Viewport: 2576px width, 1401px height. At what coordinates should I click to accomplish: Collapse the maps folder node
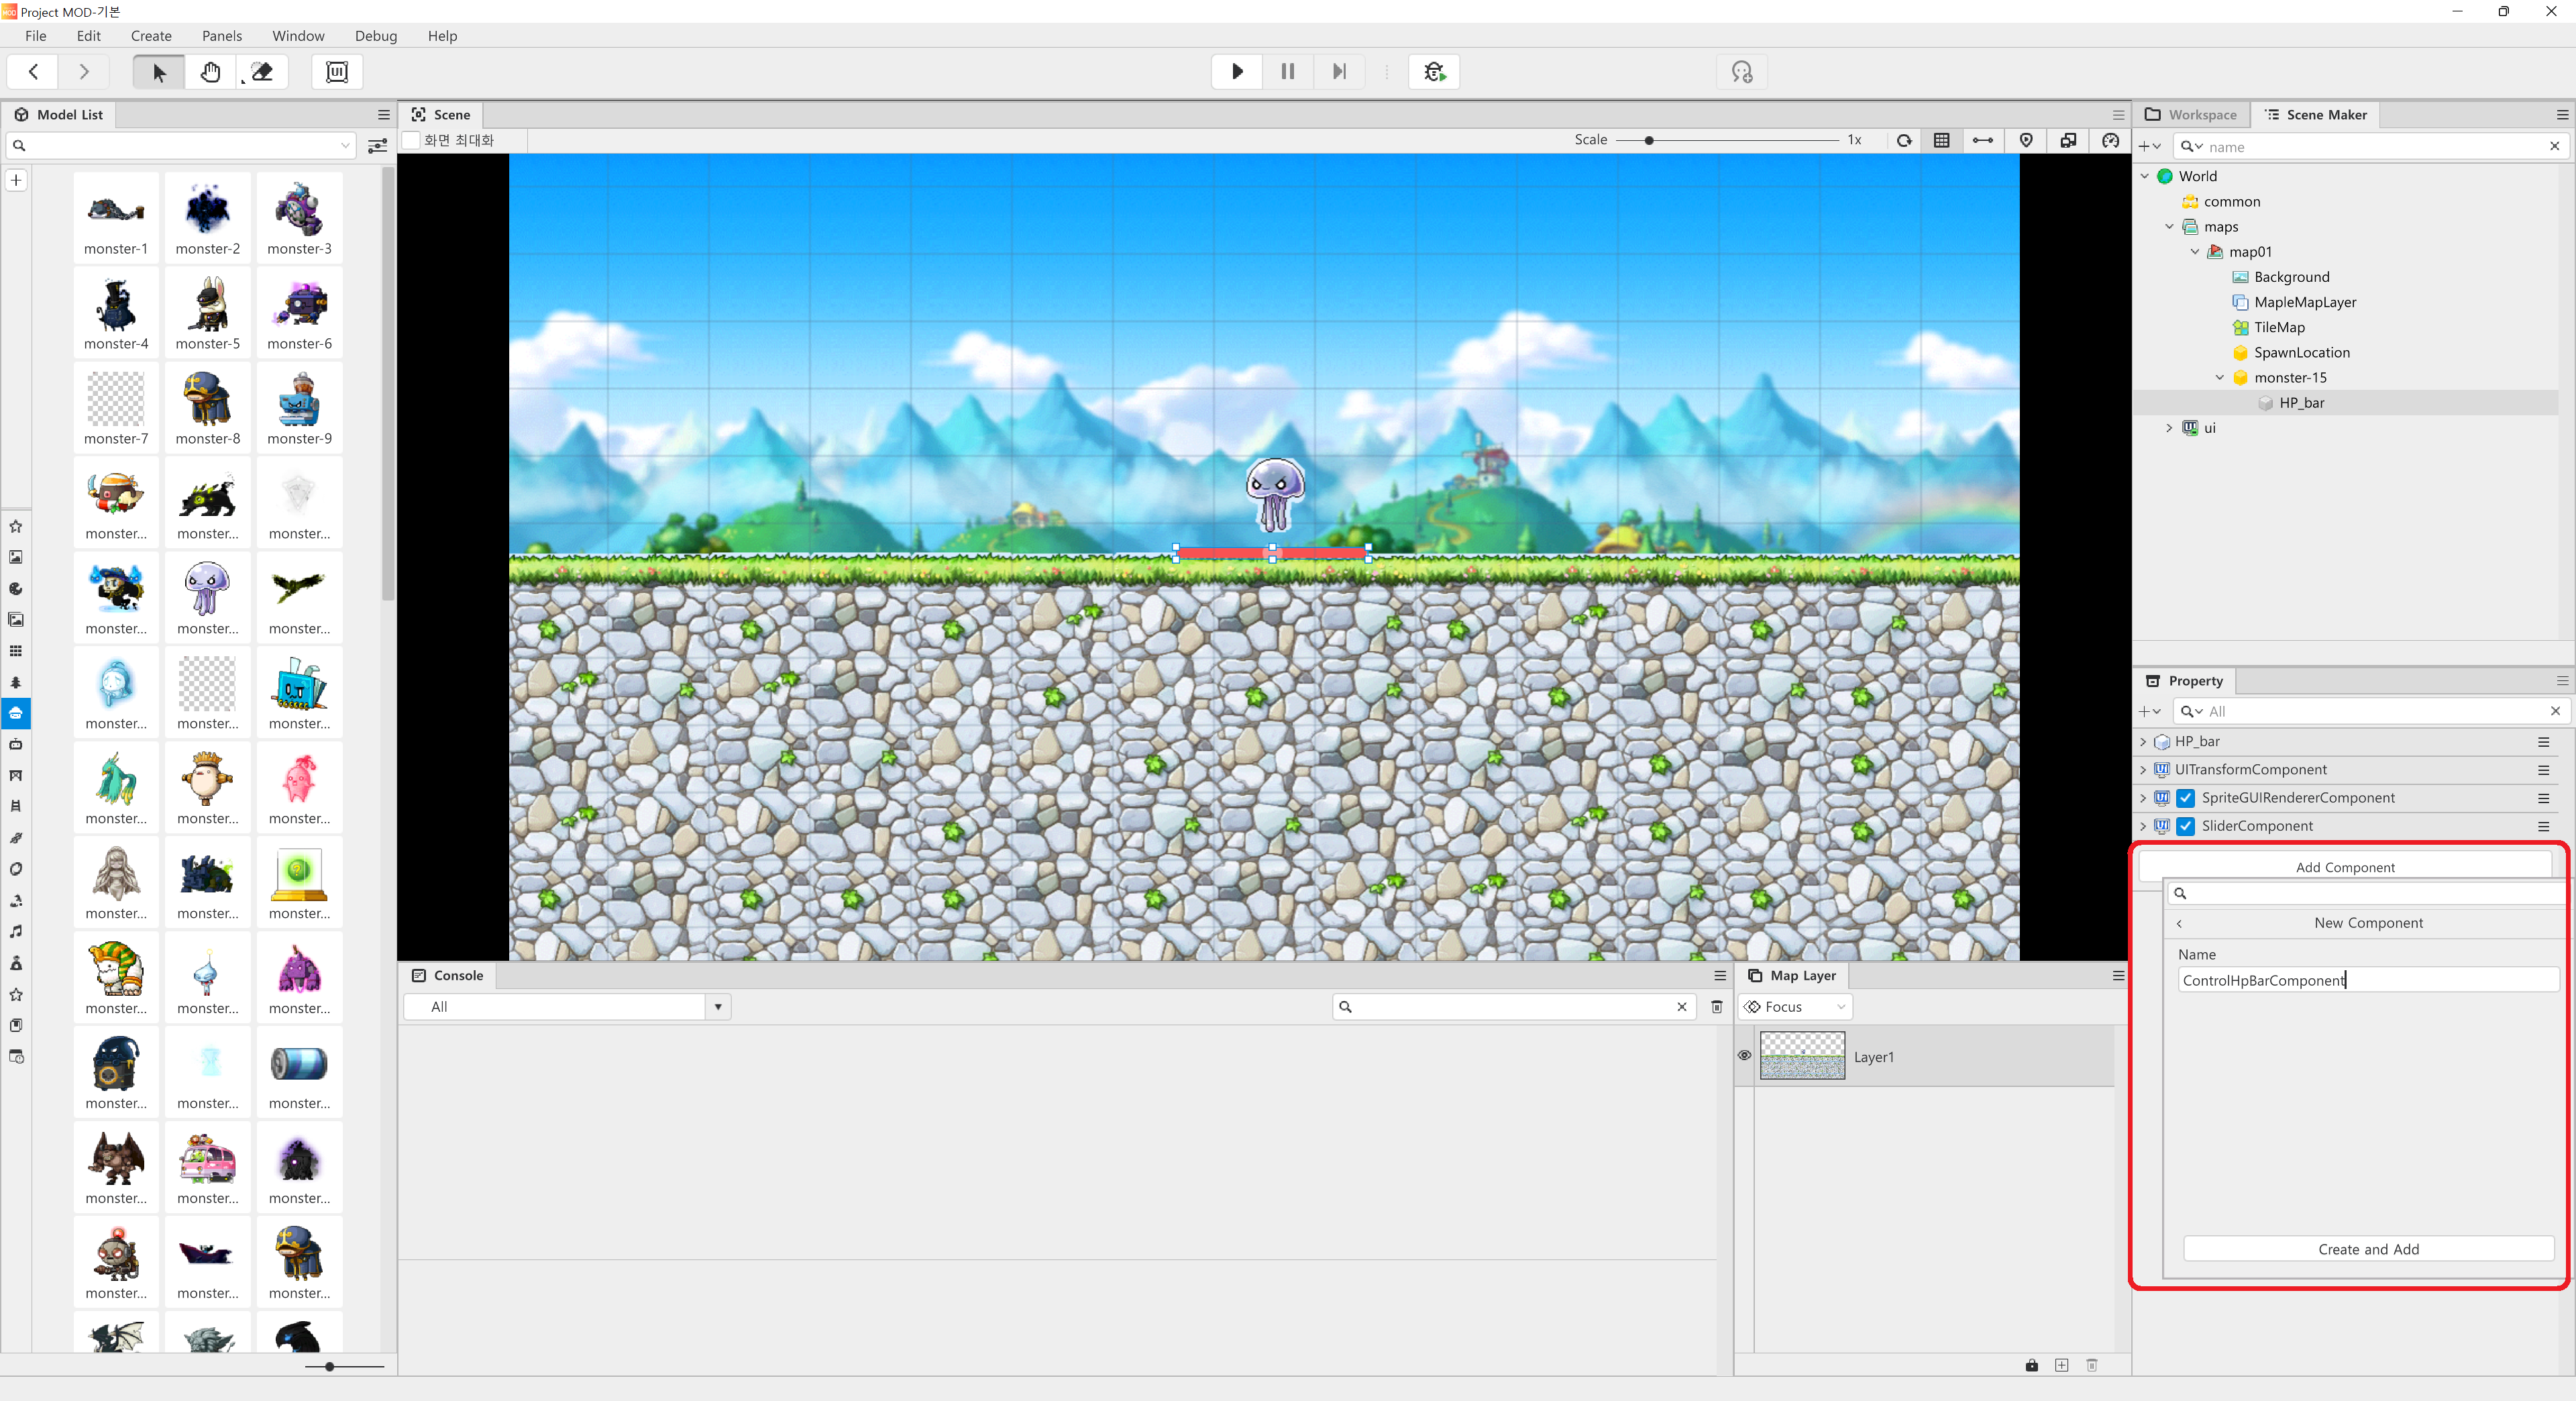[2169, 227]
